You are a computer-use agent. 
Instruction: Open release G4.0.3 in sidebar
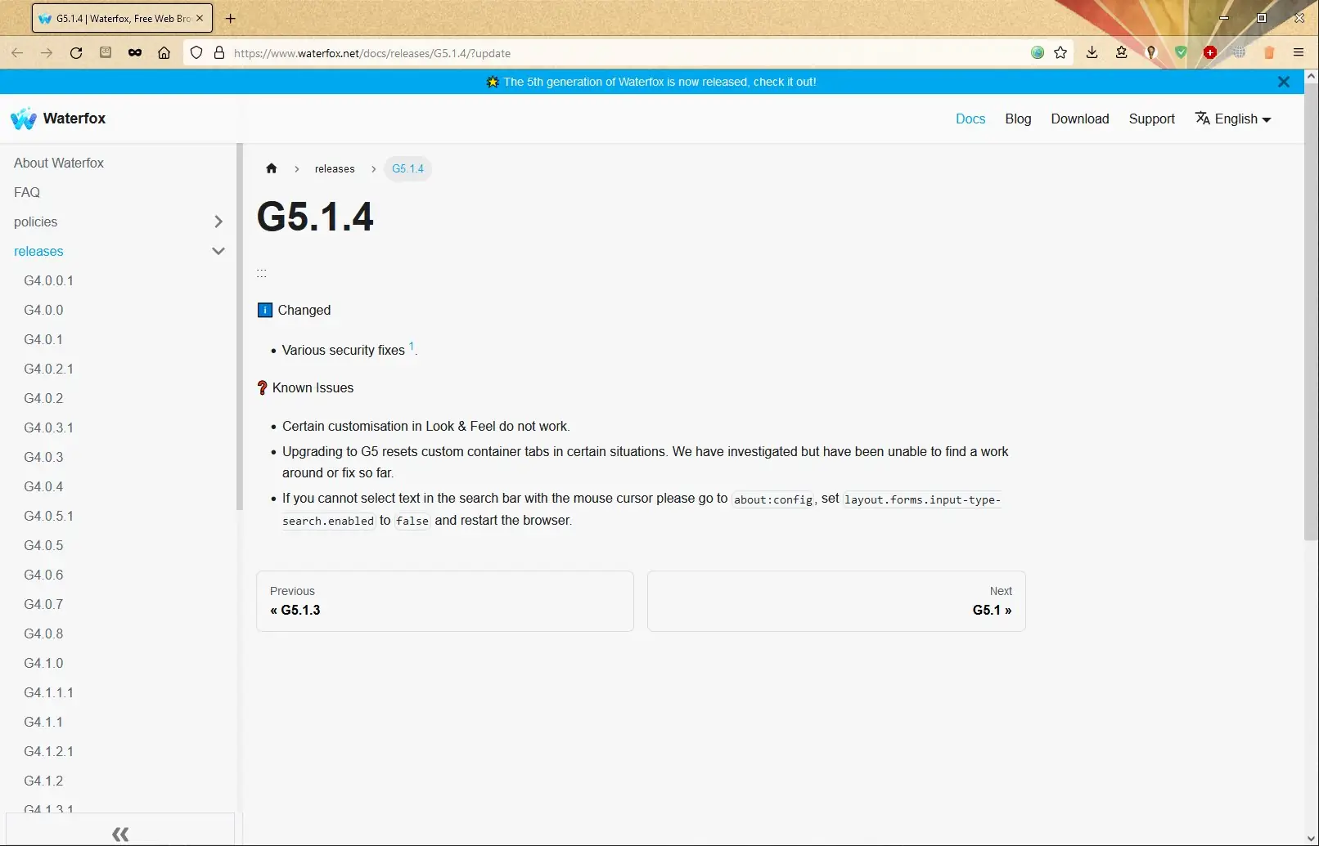pos(43,457)
